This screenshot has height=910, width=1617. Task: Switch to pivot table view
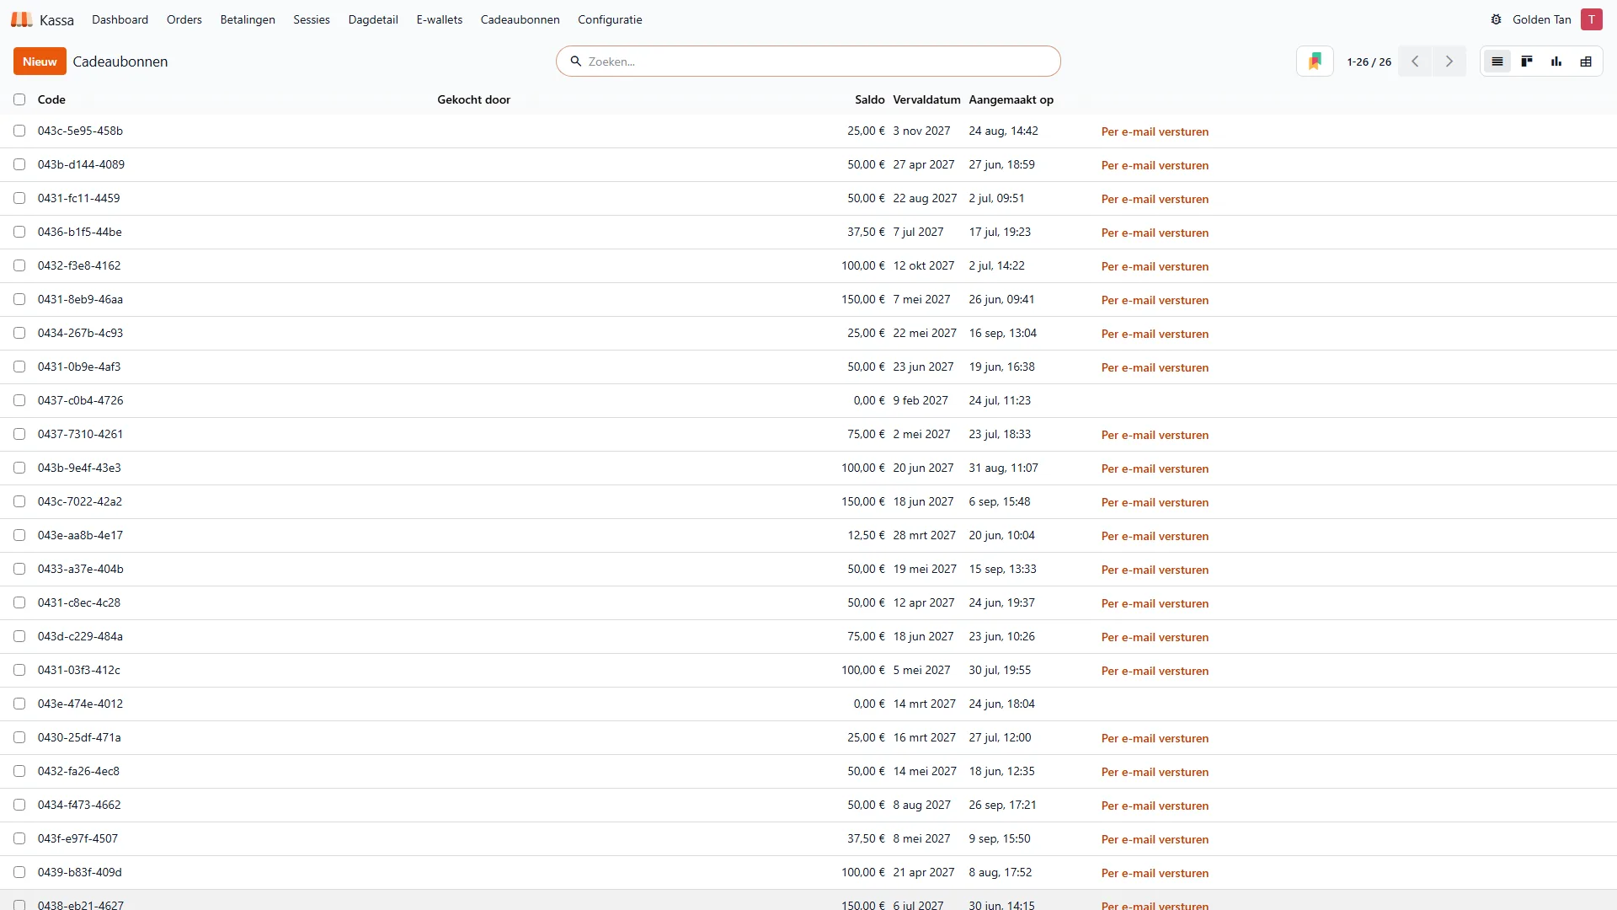point(1585,62)
